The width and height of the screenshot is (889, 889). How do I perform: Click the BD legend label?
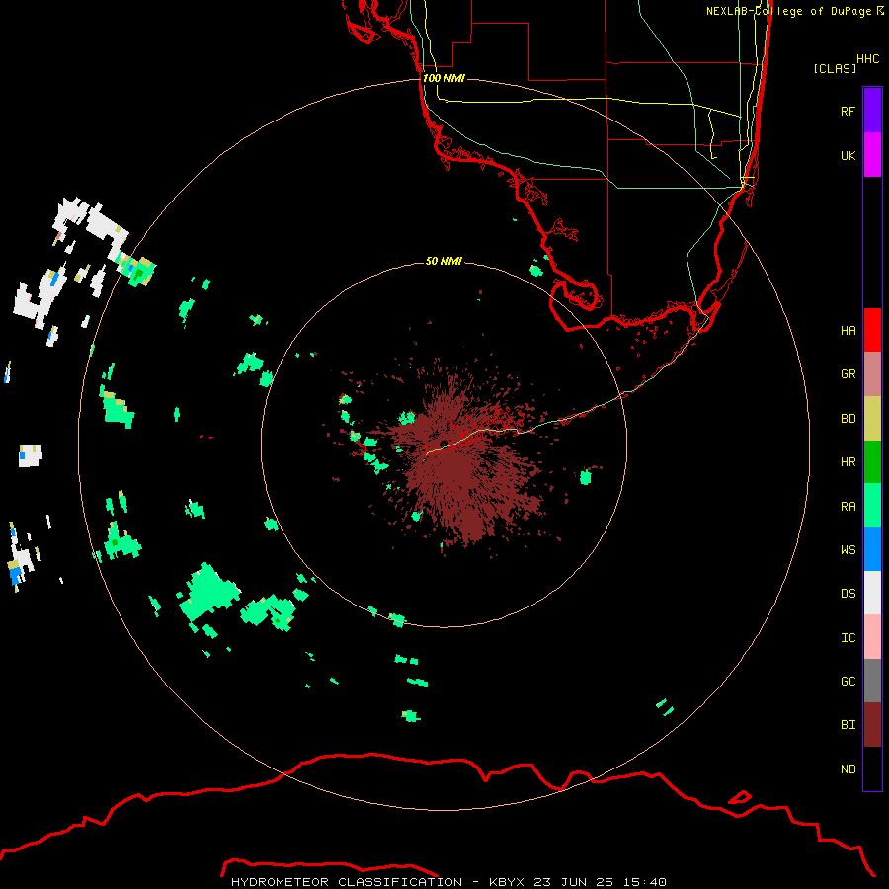point(848,419)
